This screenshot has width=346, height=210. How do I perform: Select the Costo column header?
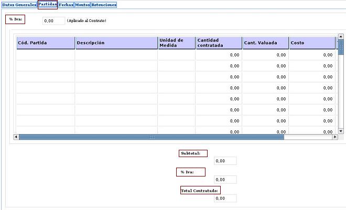312,42
